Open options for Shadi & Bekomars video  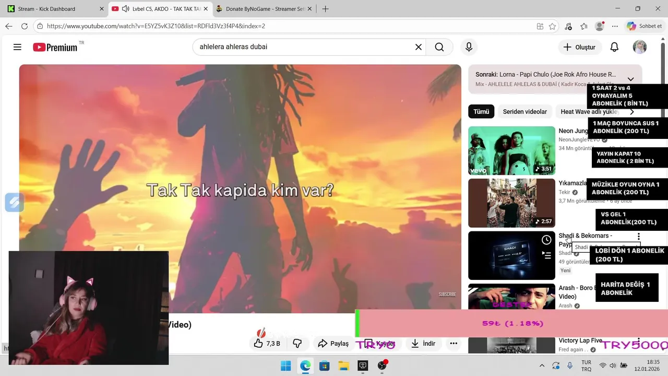point(638,237)
